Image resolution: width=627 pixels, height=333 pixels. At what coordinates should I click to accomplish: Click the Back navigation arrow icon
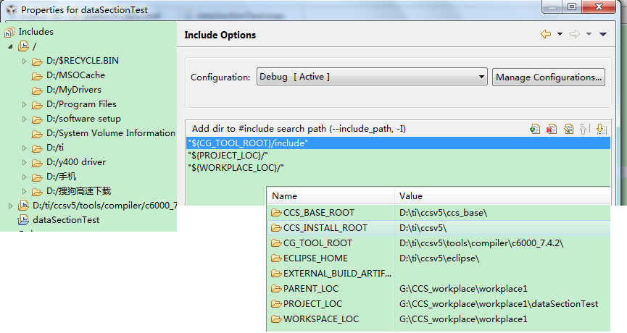tap(546, 34)
